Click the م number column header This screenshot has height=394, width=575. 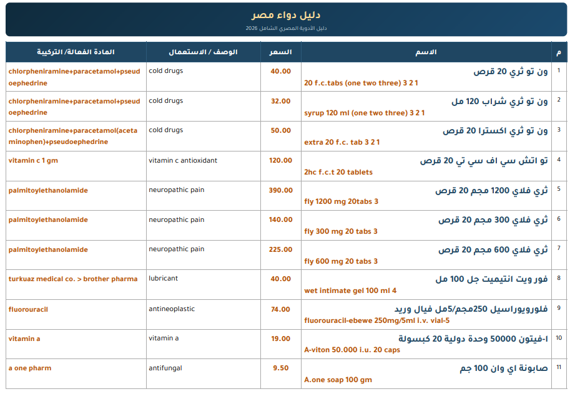click(559, 52)
